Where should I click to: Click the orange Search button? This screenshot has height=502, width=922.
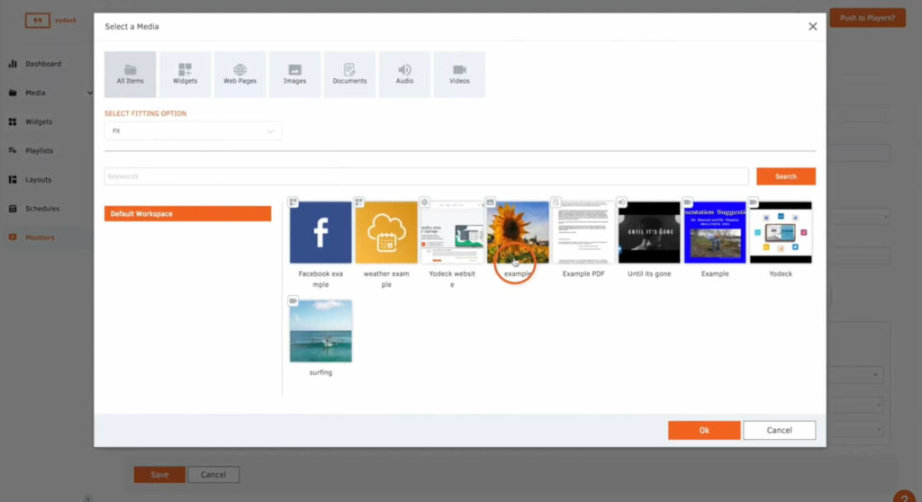click(785, 176)
